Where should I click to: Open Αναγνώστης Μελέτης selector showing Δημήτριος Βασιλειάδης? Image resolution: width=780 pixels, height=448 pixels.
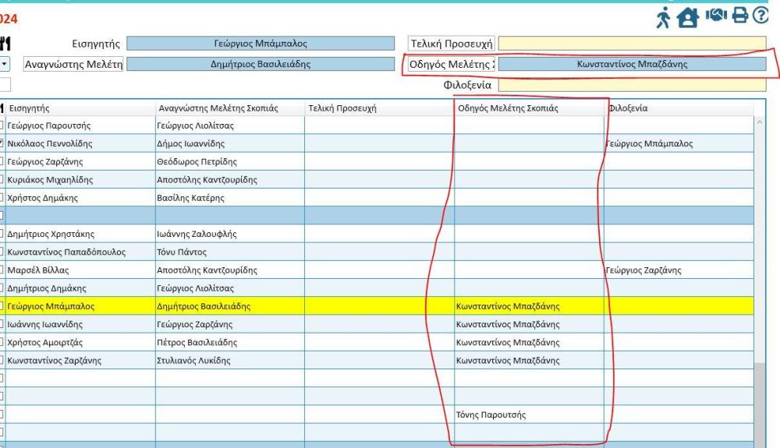click(261, 65)
